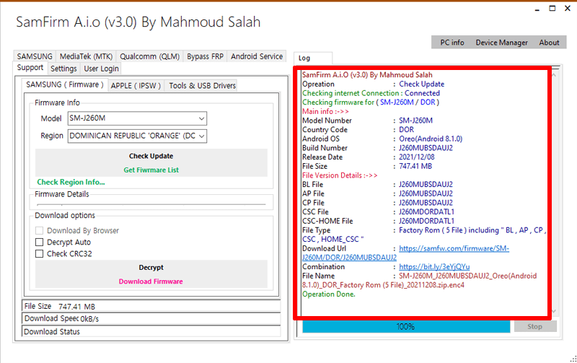
Task: Toggle the Download By Browser checkbox
Action: (40, 231)
